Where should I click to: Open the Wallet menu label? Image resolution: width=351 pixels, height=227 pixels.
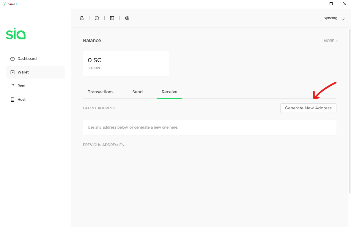pos(23,72)
